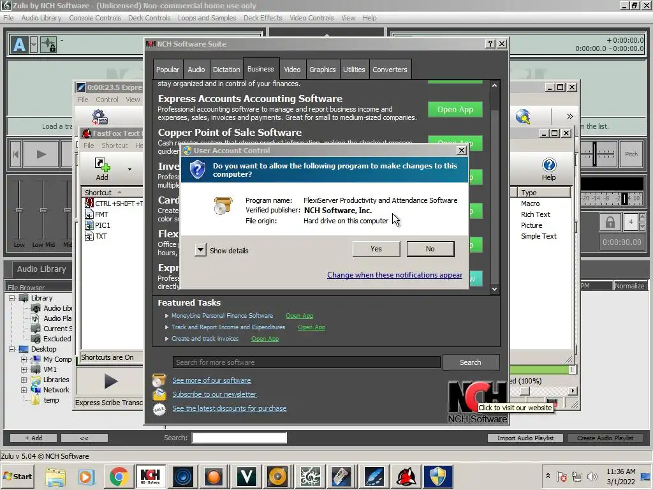Expand the My Computer tree node
This screenshot has width=653, height=490.
tap(24, 359)
